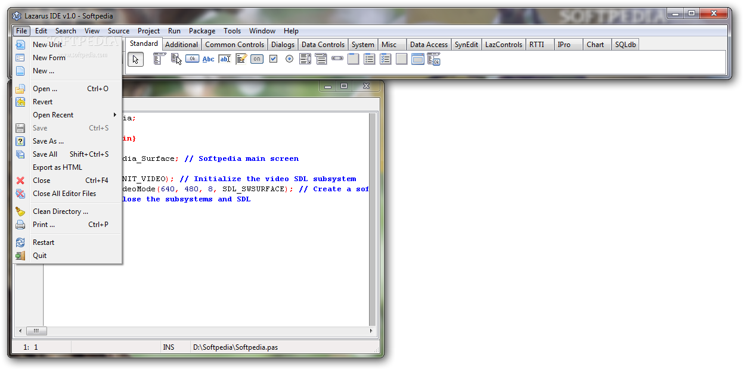The image size is (744, 370).
Task: Select the frame component icon
Action: click(x=418, y=59)
